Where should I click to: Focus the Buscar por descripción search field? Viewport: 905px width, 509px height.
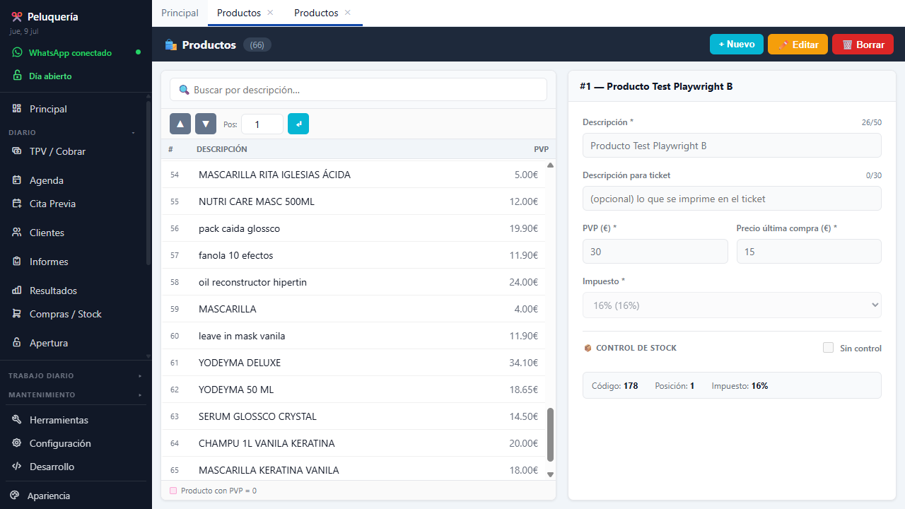click(358, 90)
